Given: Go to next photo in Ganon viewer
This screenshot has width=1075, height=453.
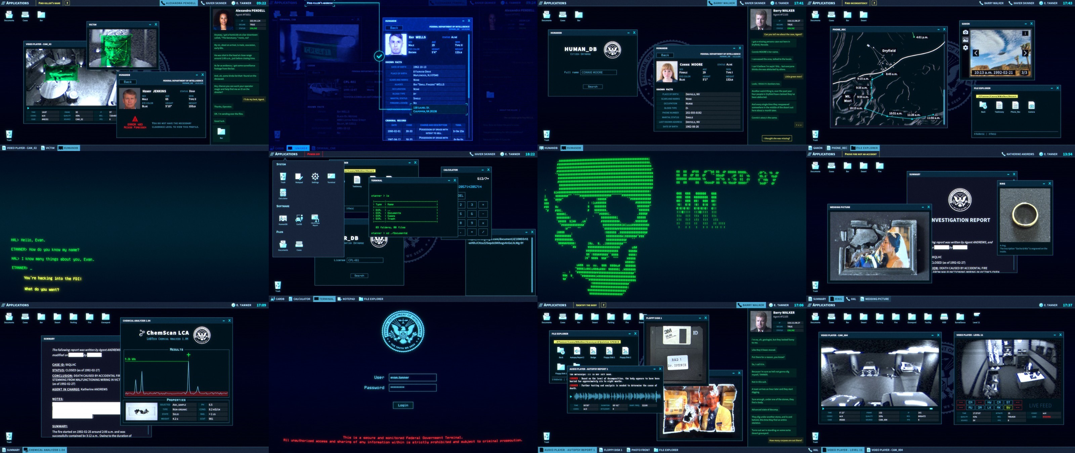Looking at the screenshot, I should point(1025,53).
